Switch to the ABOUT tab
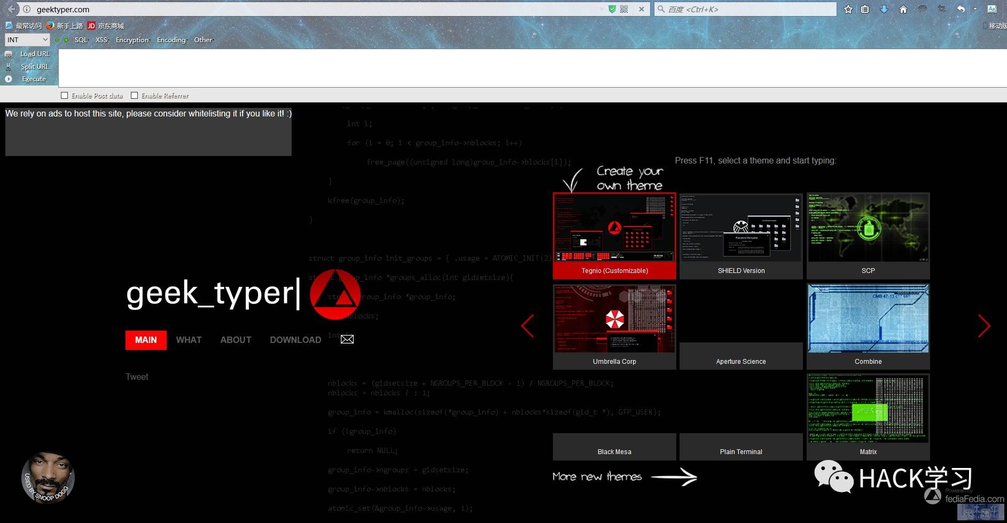This screenshot has height=523, width=1007. (236, 340)
